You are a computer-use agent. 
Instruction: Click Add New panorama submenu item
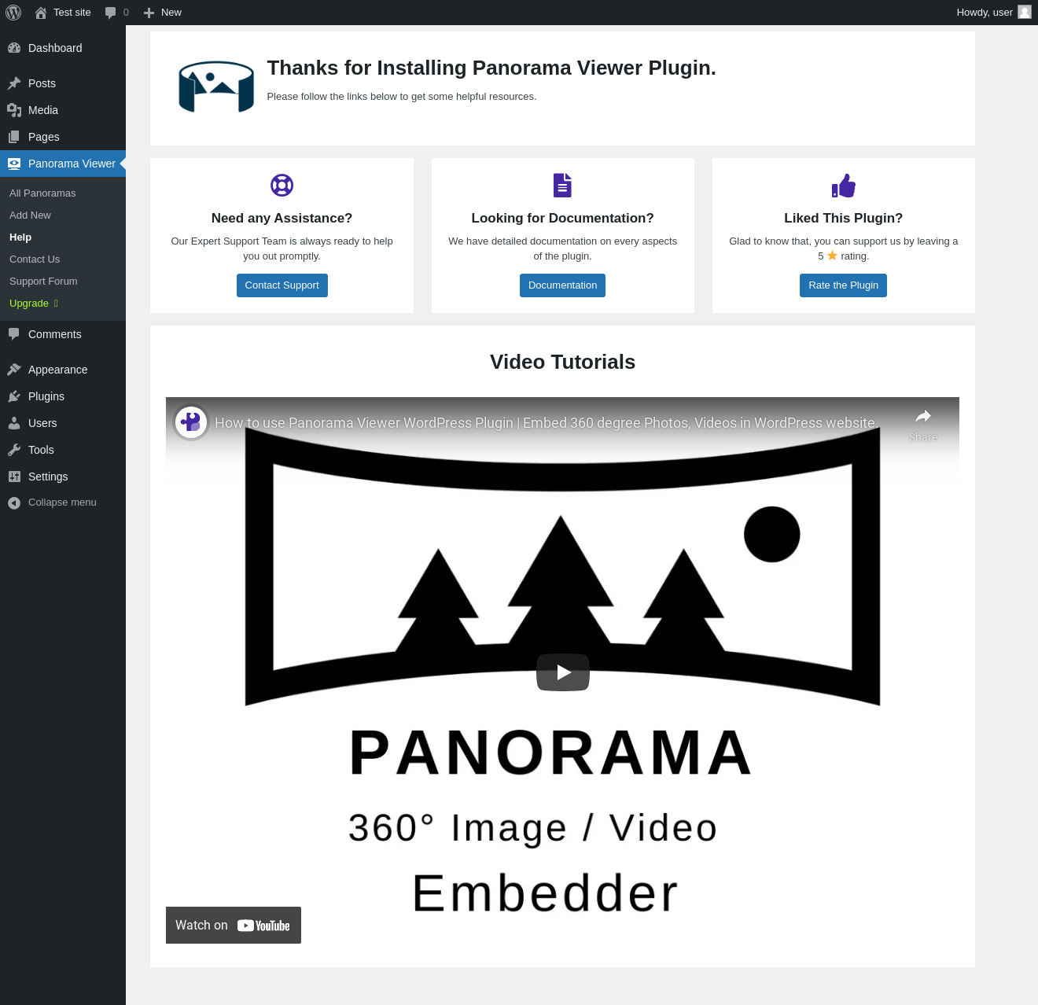(30, 215)
